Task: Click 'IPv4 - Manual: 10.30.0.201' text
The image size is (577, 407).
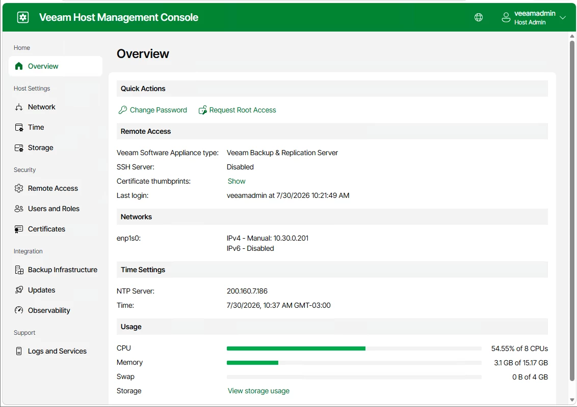Action: [268, 238]
